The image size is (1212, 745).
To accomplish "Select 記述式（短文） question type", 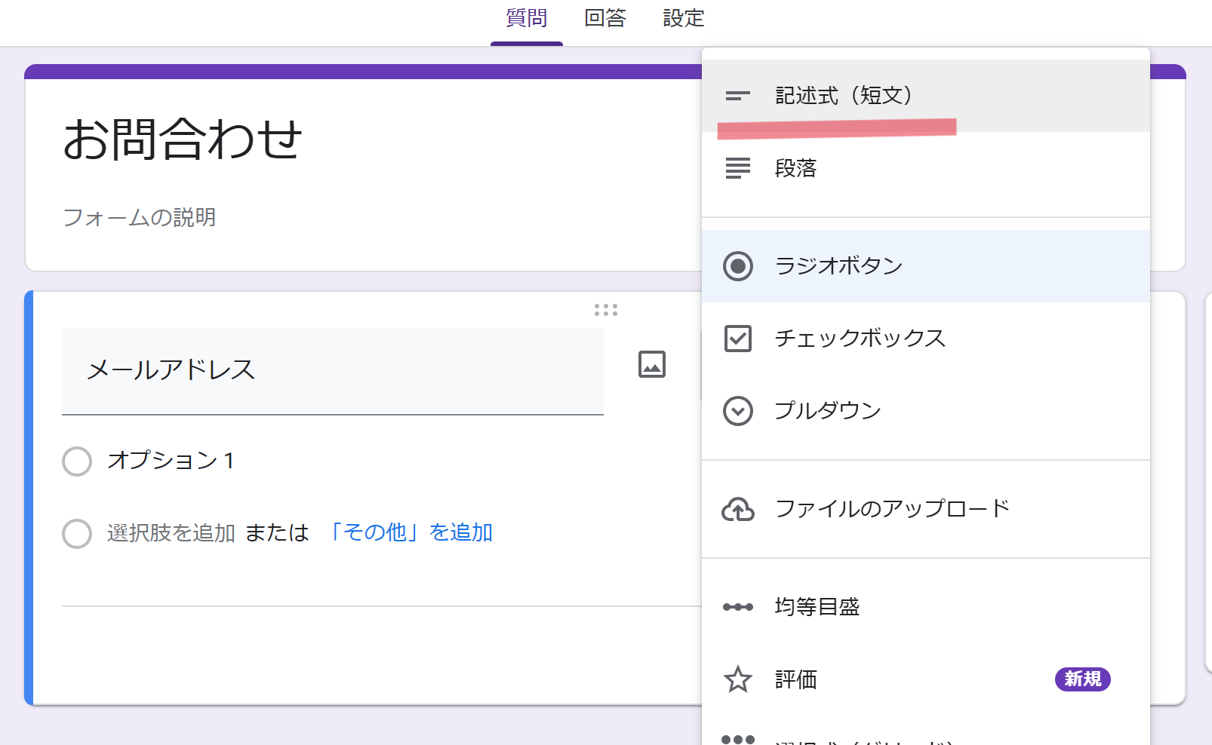I will pos(926,96).
